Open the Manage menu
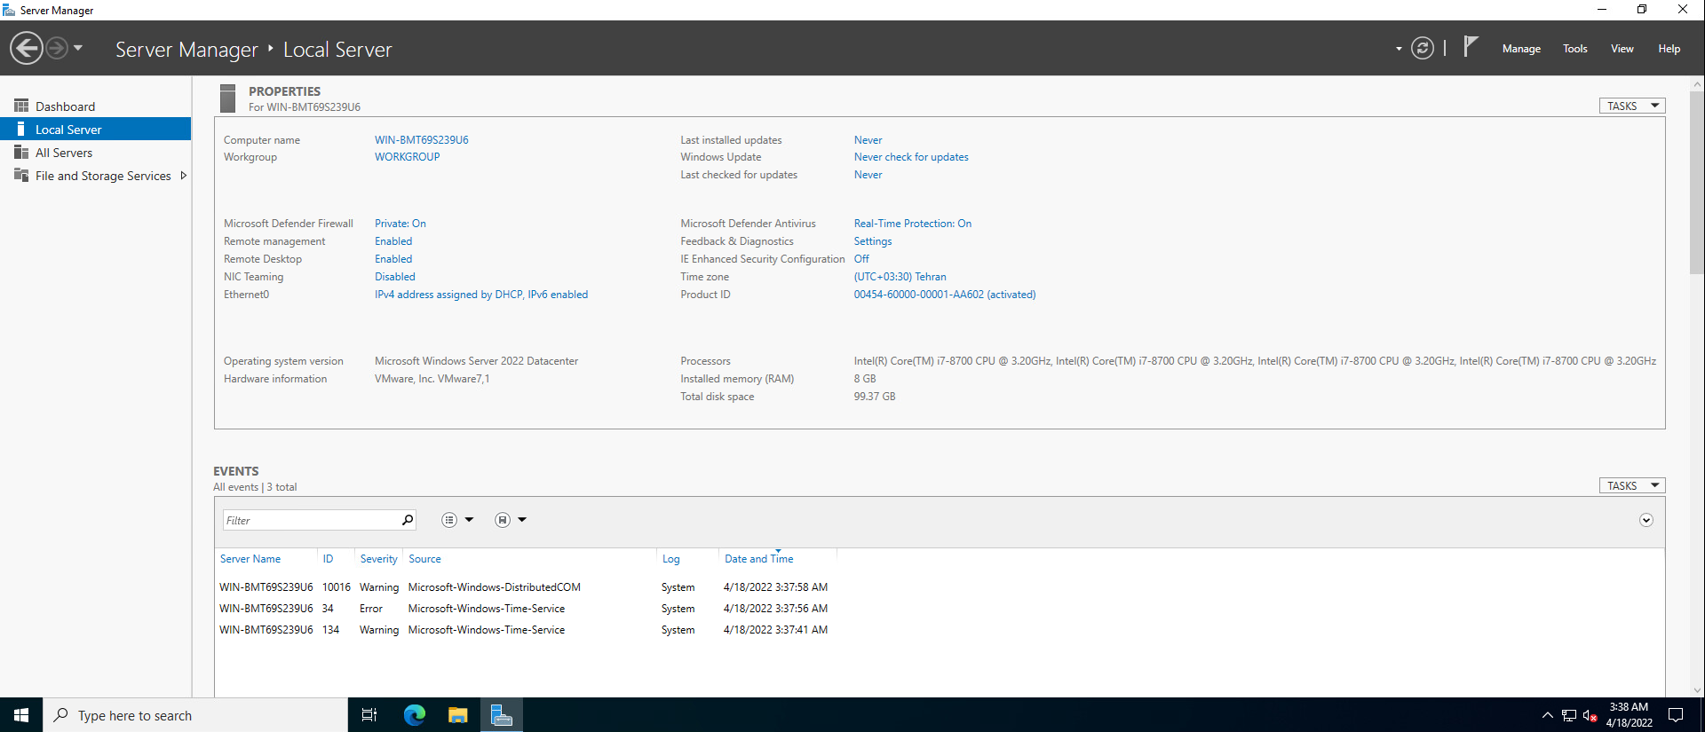This screenshot has height=732, width=1705. 1521,49
